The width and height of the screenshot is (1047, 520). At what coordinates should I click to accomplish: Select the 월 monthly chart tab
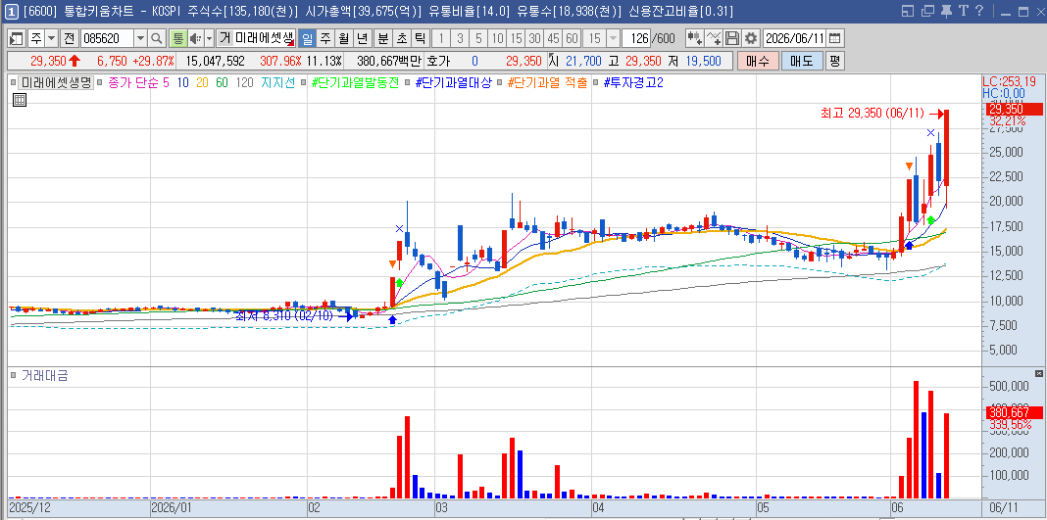point(343,38)
